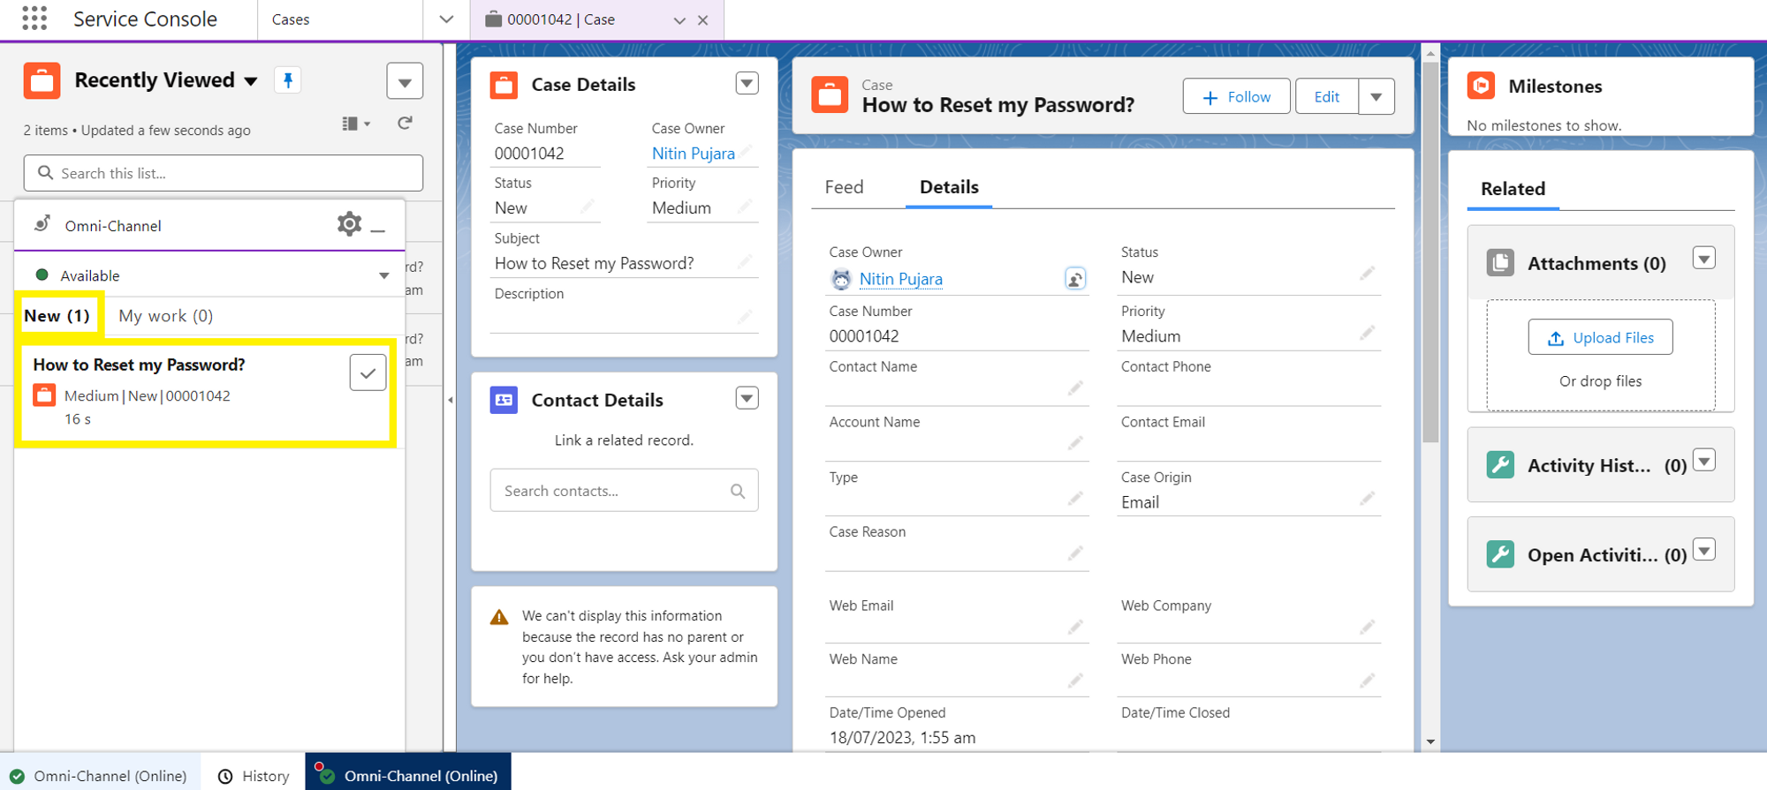Close the 00001042 Case tab

(703, 20)
